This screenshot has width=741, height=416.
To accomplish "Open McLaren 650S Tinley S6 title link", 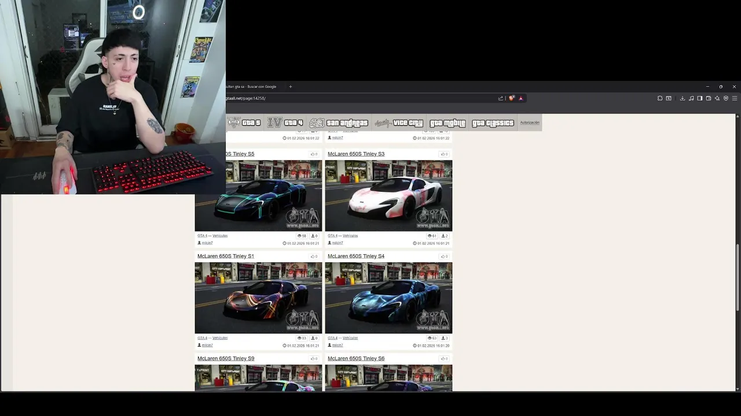I will click(356, 359).
